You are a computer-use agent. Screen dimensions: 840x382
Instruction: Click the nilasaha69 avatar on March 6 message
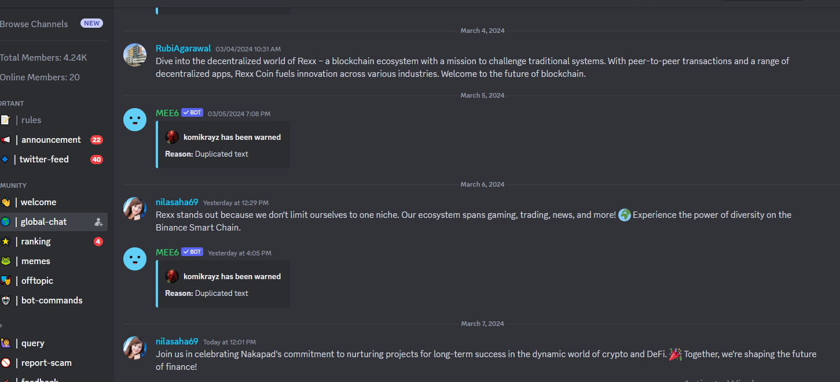(135, 208)
